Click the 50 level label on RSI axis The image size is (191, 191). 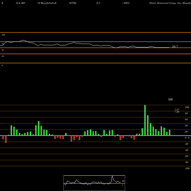[3, 50]
